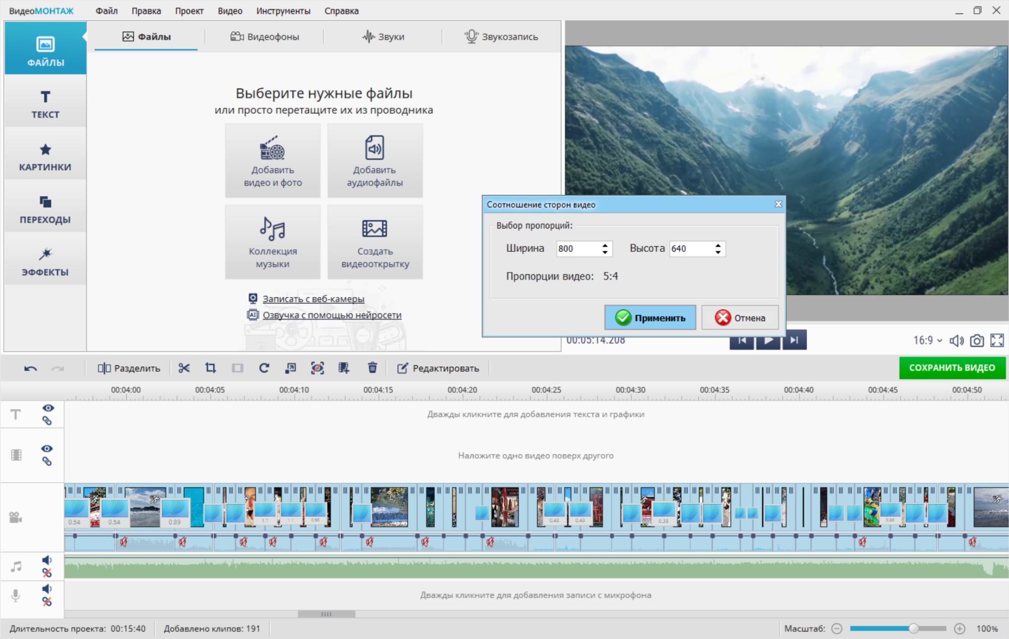The width and height of the screenshot is (1009, 639).
Task: Switch to the Видеофоны tab
Action: pos(265,36)
